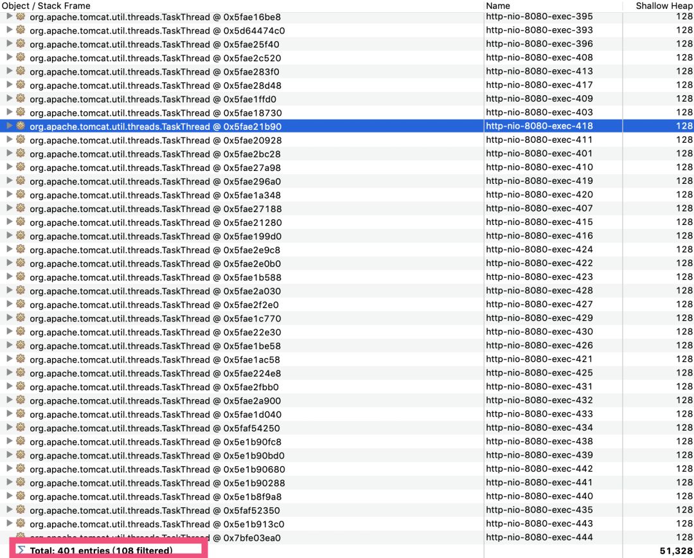
Task: Click thread icon of 0x5e1b90bd0 row
Action: 21,455
